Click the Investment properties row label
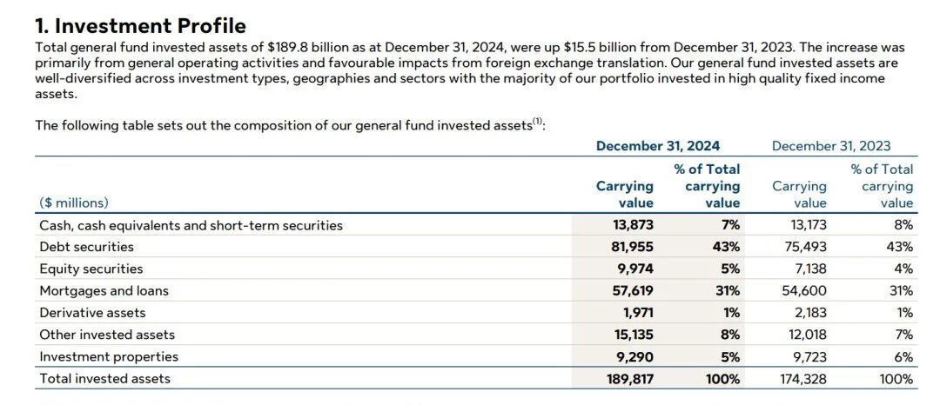 (108, 356)
